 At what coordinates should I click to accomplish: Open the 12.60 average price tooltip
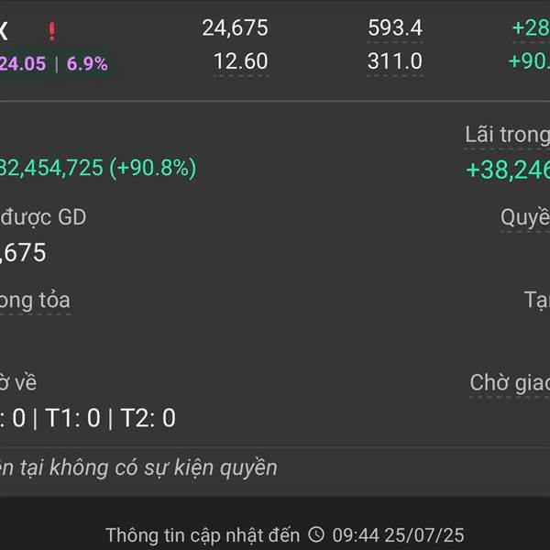(x=240, y=61)
